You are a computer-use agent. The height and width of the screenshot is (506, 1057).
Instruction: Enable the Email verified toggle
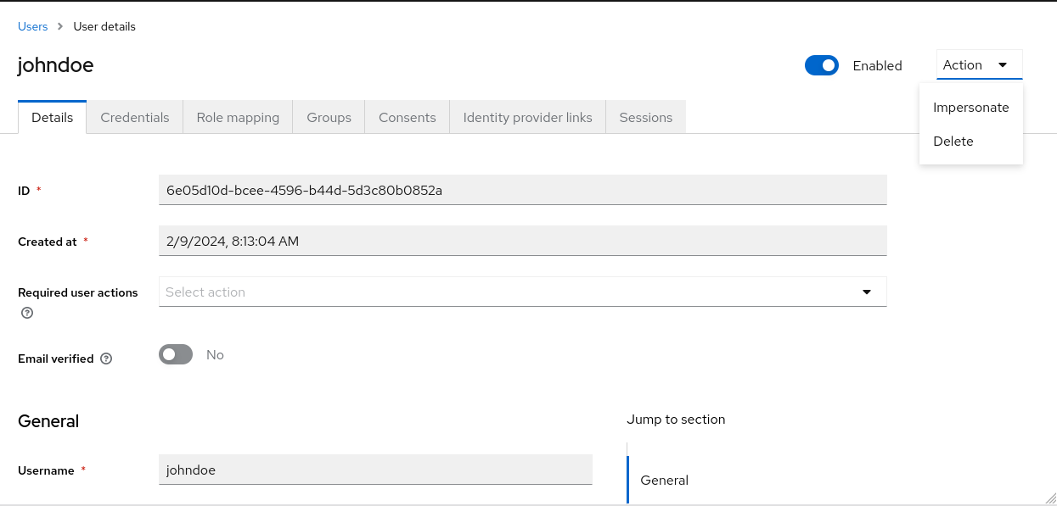[175, 353]
